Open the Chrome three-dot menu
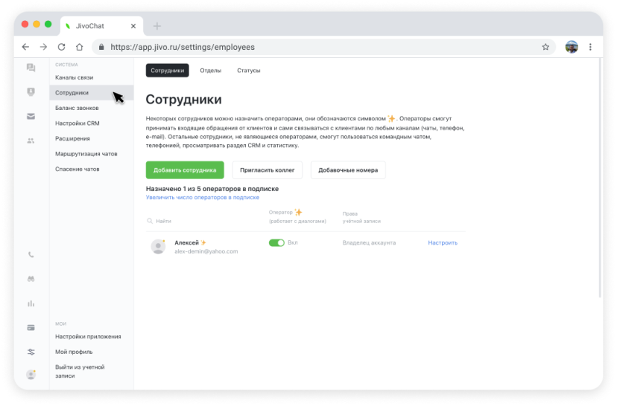617x406 pixels. point(591,47)
